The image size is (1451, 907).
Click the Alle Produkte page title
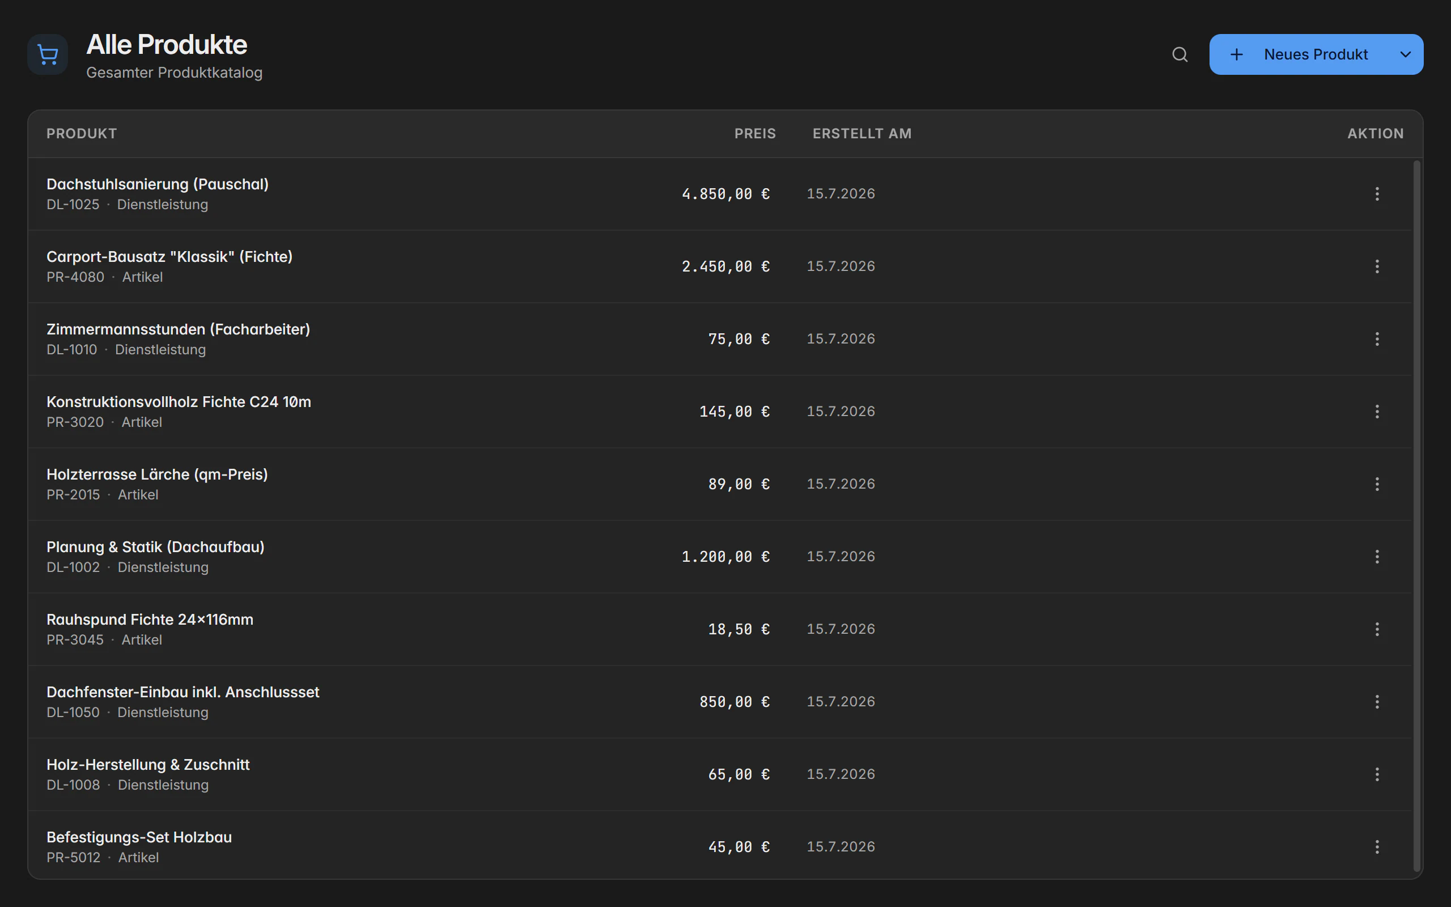pos(167,44)
